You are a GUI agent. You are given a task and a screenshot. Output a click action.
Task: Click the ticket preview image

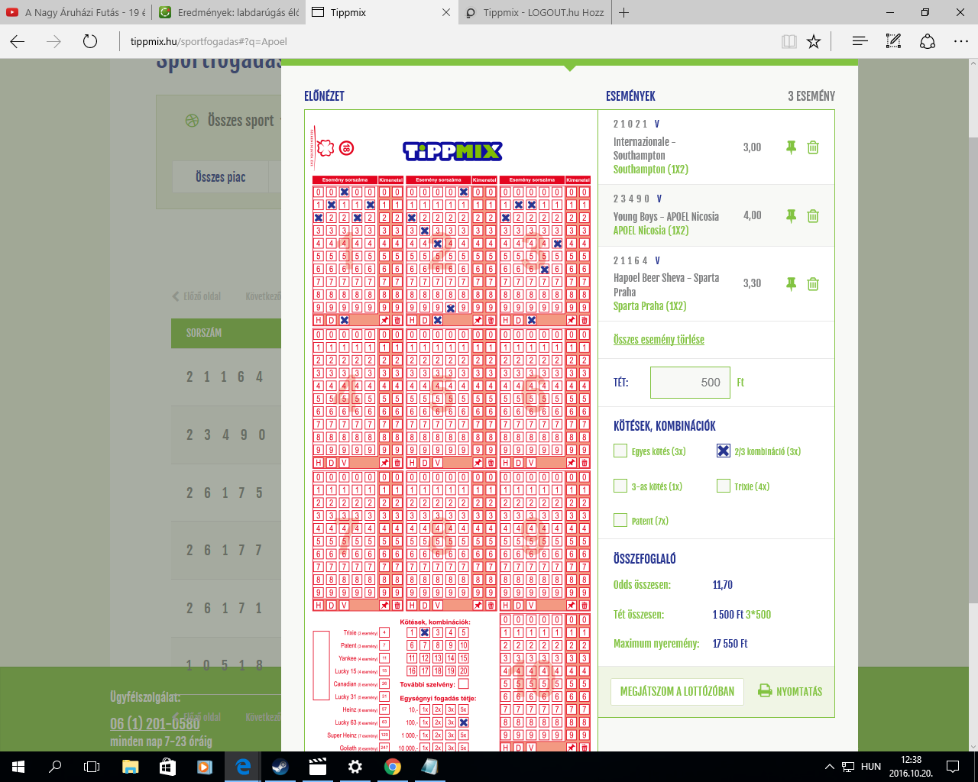tap(451, 430)
